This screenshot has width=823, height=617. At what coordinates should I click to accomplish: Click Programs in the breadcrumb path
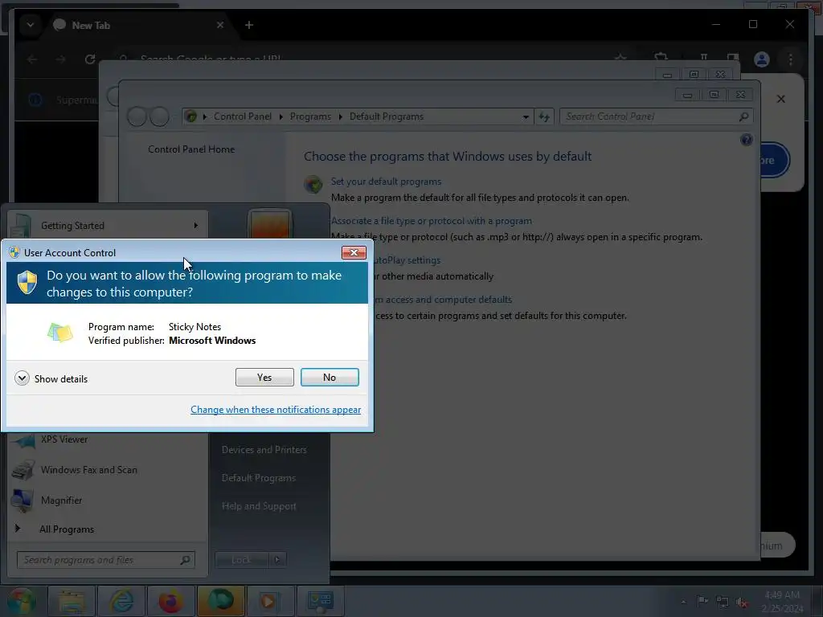pyautogui.click(x=310, y=116)
